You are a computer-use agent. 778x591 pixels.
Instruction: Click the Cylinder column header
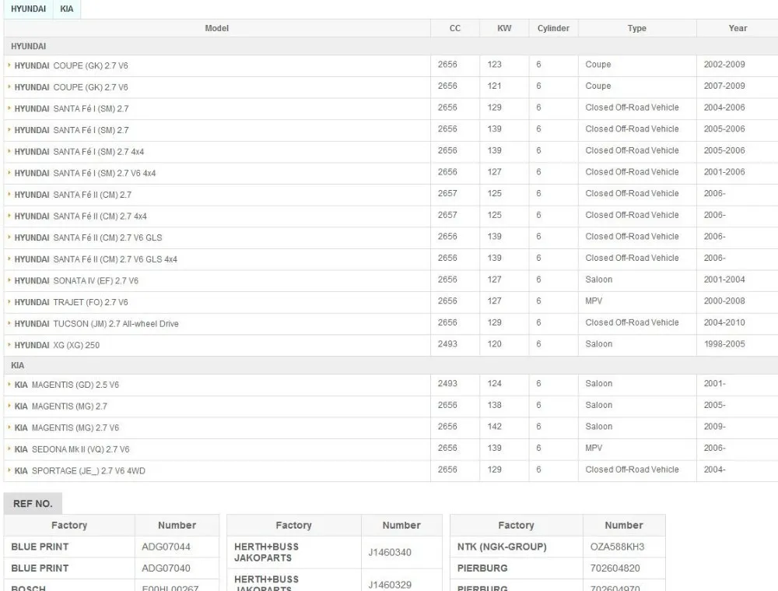click(553, 28)
